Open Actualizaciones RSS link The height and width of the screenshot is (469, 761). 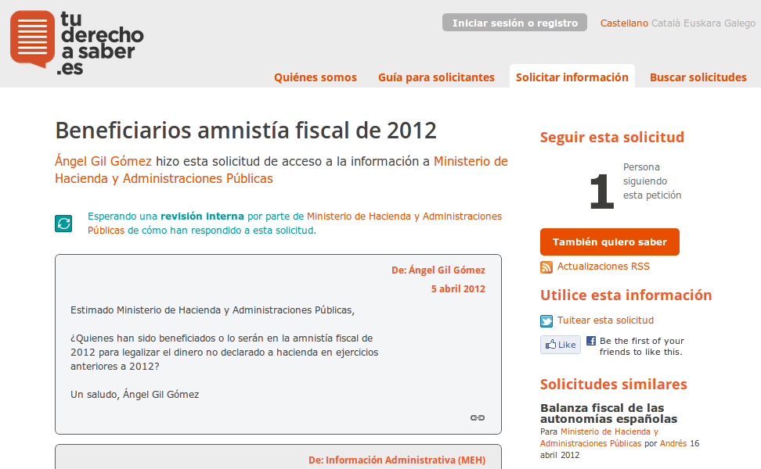click(x=603, y=267)
